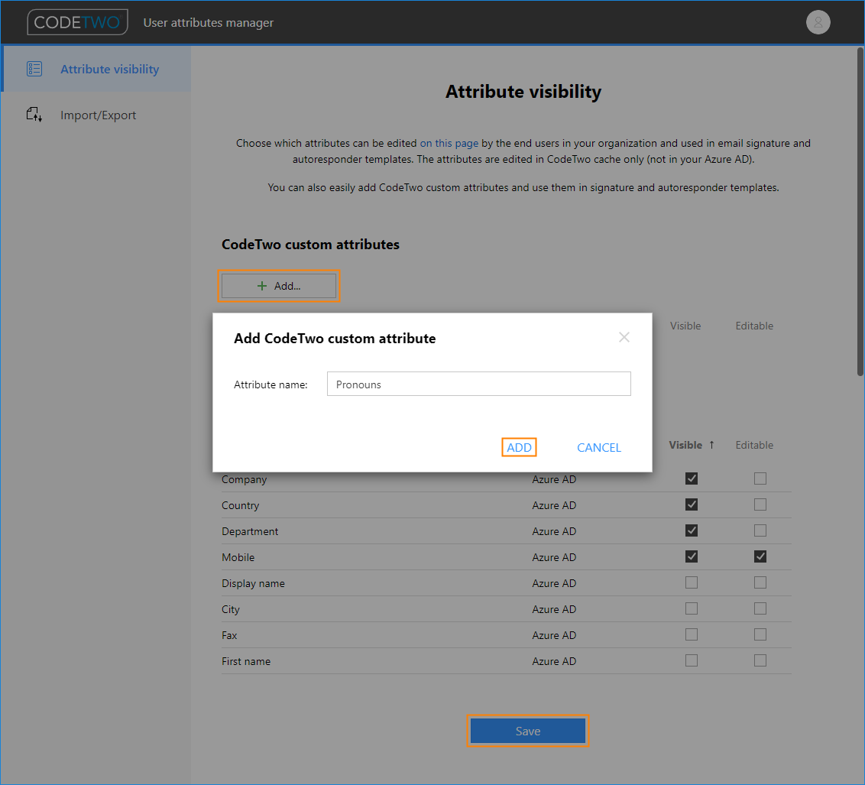Enable Visible checkbox for First name
The width and height of the screenshot is (865, 785).
point(692,660)
